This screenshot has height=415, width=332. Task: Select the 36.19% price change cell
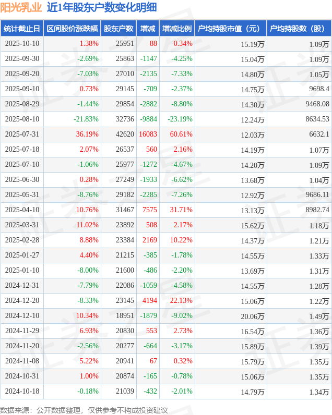87,135
